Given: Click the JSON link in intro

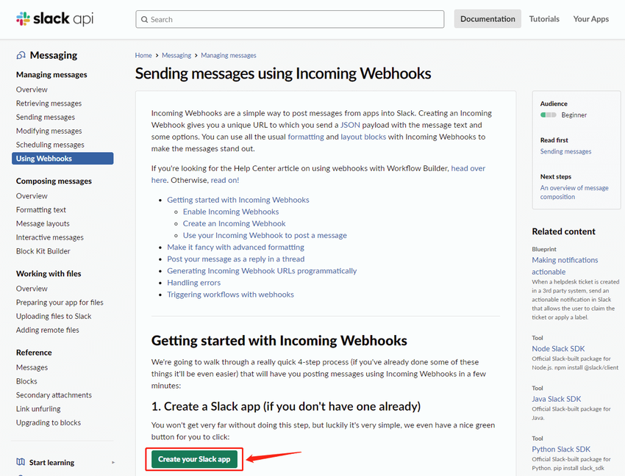Looking at the screenshot, I should 350,125.
